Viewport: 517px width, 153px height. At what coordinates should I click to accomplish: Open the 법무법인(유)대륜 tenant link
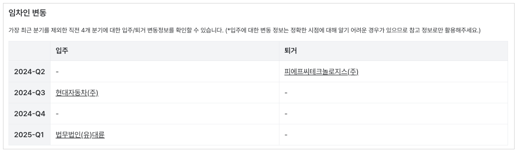[80, 135]
